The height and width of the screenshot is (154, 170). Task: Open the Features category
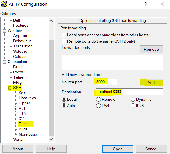[x=21, y=25]
